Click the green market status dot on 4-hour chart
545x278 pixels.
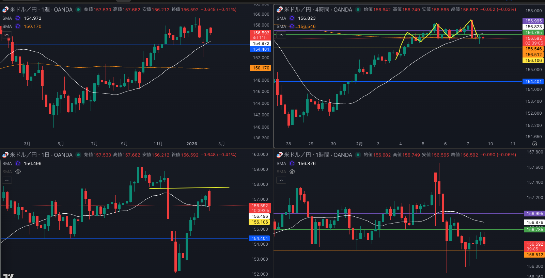click(358, 10)
